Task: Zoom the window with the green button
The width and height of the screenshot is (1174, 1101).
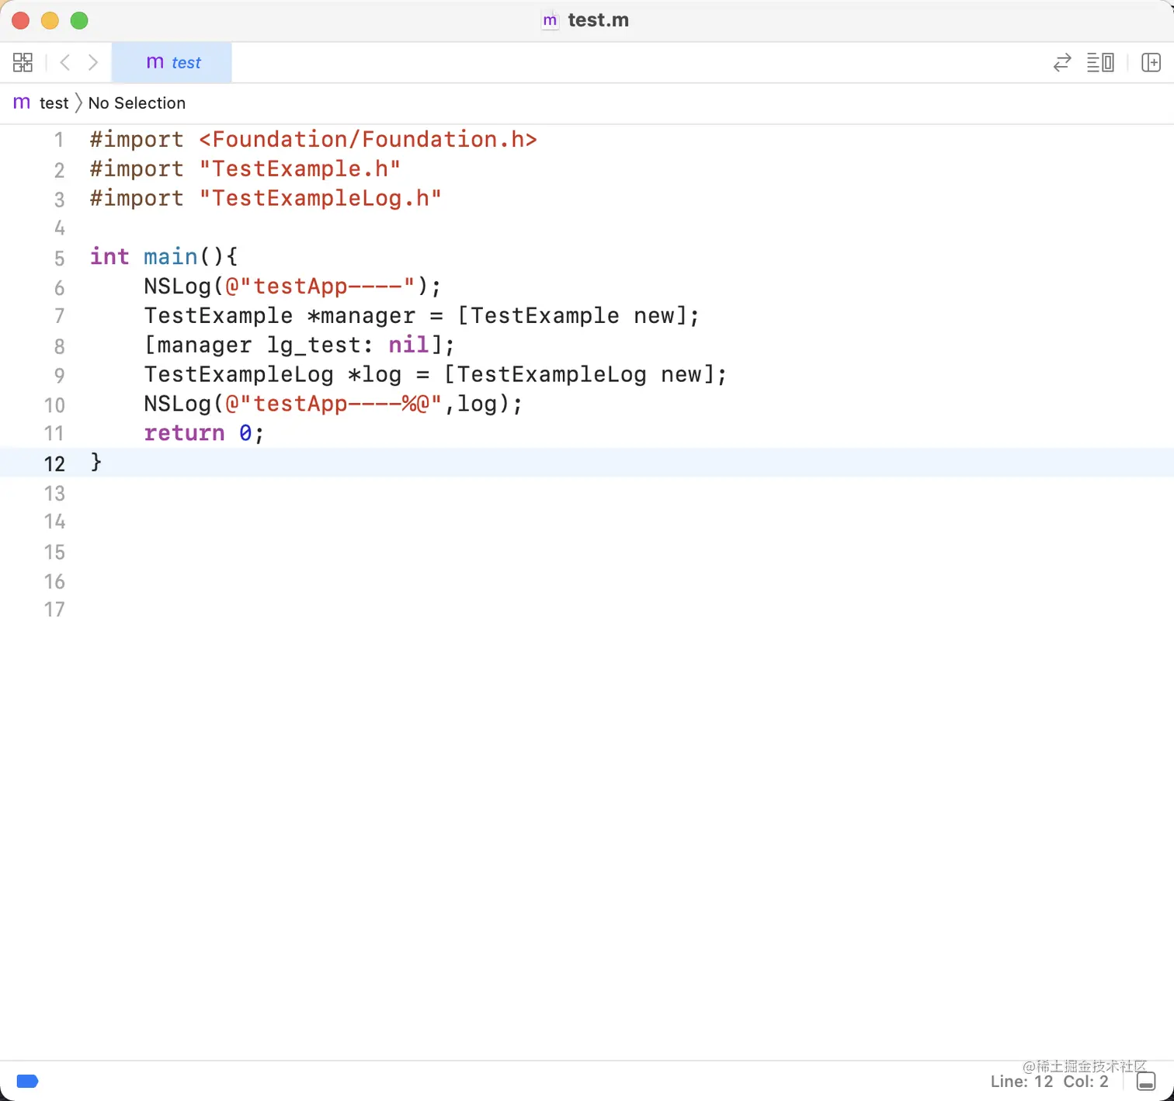Action: (x=79, y=20)
